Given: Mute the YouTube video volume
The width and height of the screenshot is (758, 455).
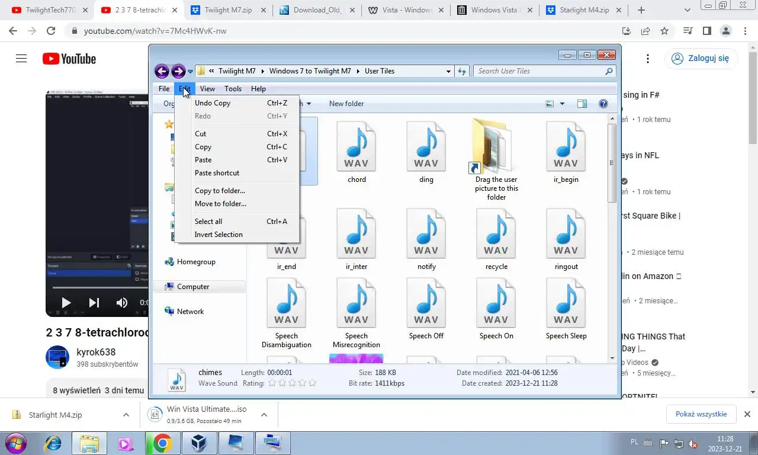Looking at the screenshot, I should coord(122,303).
